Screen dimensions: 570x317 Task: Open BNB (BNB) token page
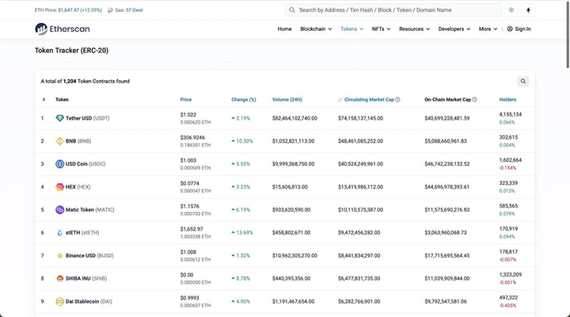coord(78,141)
